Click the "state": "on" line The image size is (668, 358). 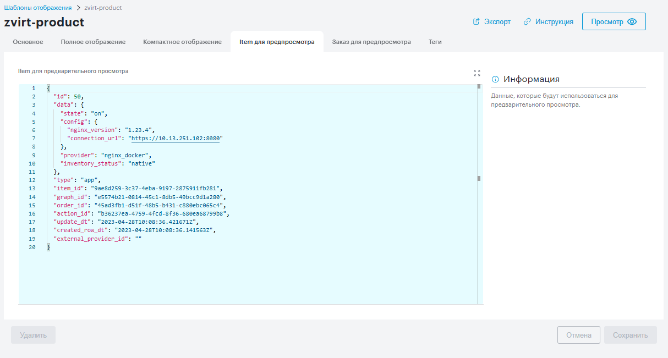pyautogui.click(x=84, y=113)
